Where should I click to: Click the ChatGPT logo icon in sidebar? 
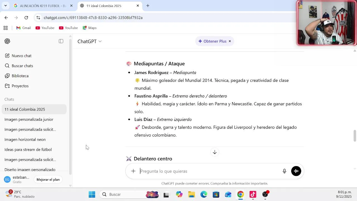[x=7, y=41]
